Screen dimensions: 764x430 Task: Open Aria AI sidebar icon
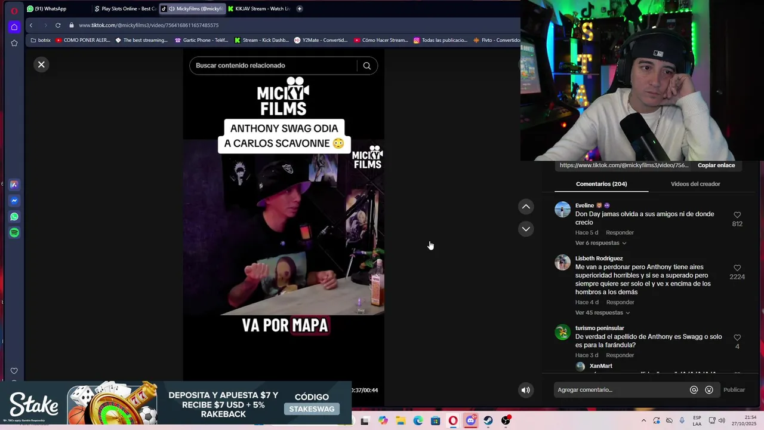pyautogui.click(x=14, y=185)
